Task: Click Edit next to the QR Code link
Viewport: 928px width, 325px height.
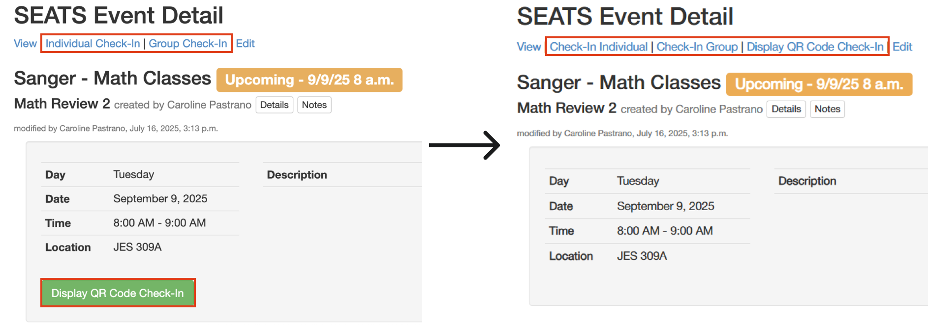Action: [x=902, y=47]
